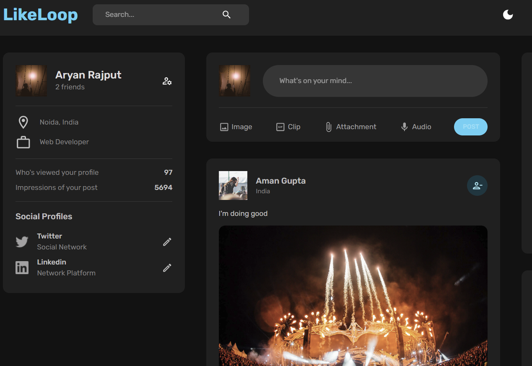
Task: Click the briefcase occupation icon
Action: click(23, 142)
